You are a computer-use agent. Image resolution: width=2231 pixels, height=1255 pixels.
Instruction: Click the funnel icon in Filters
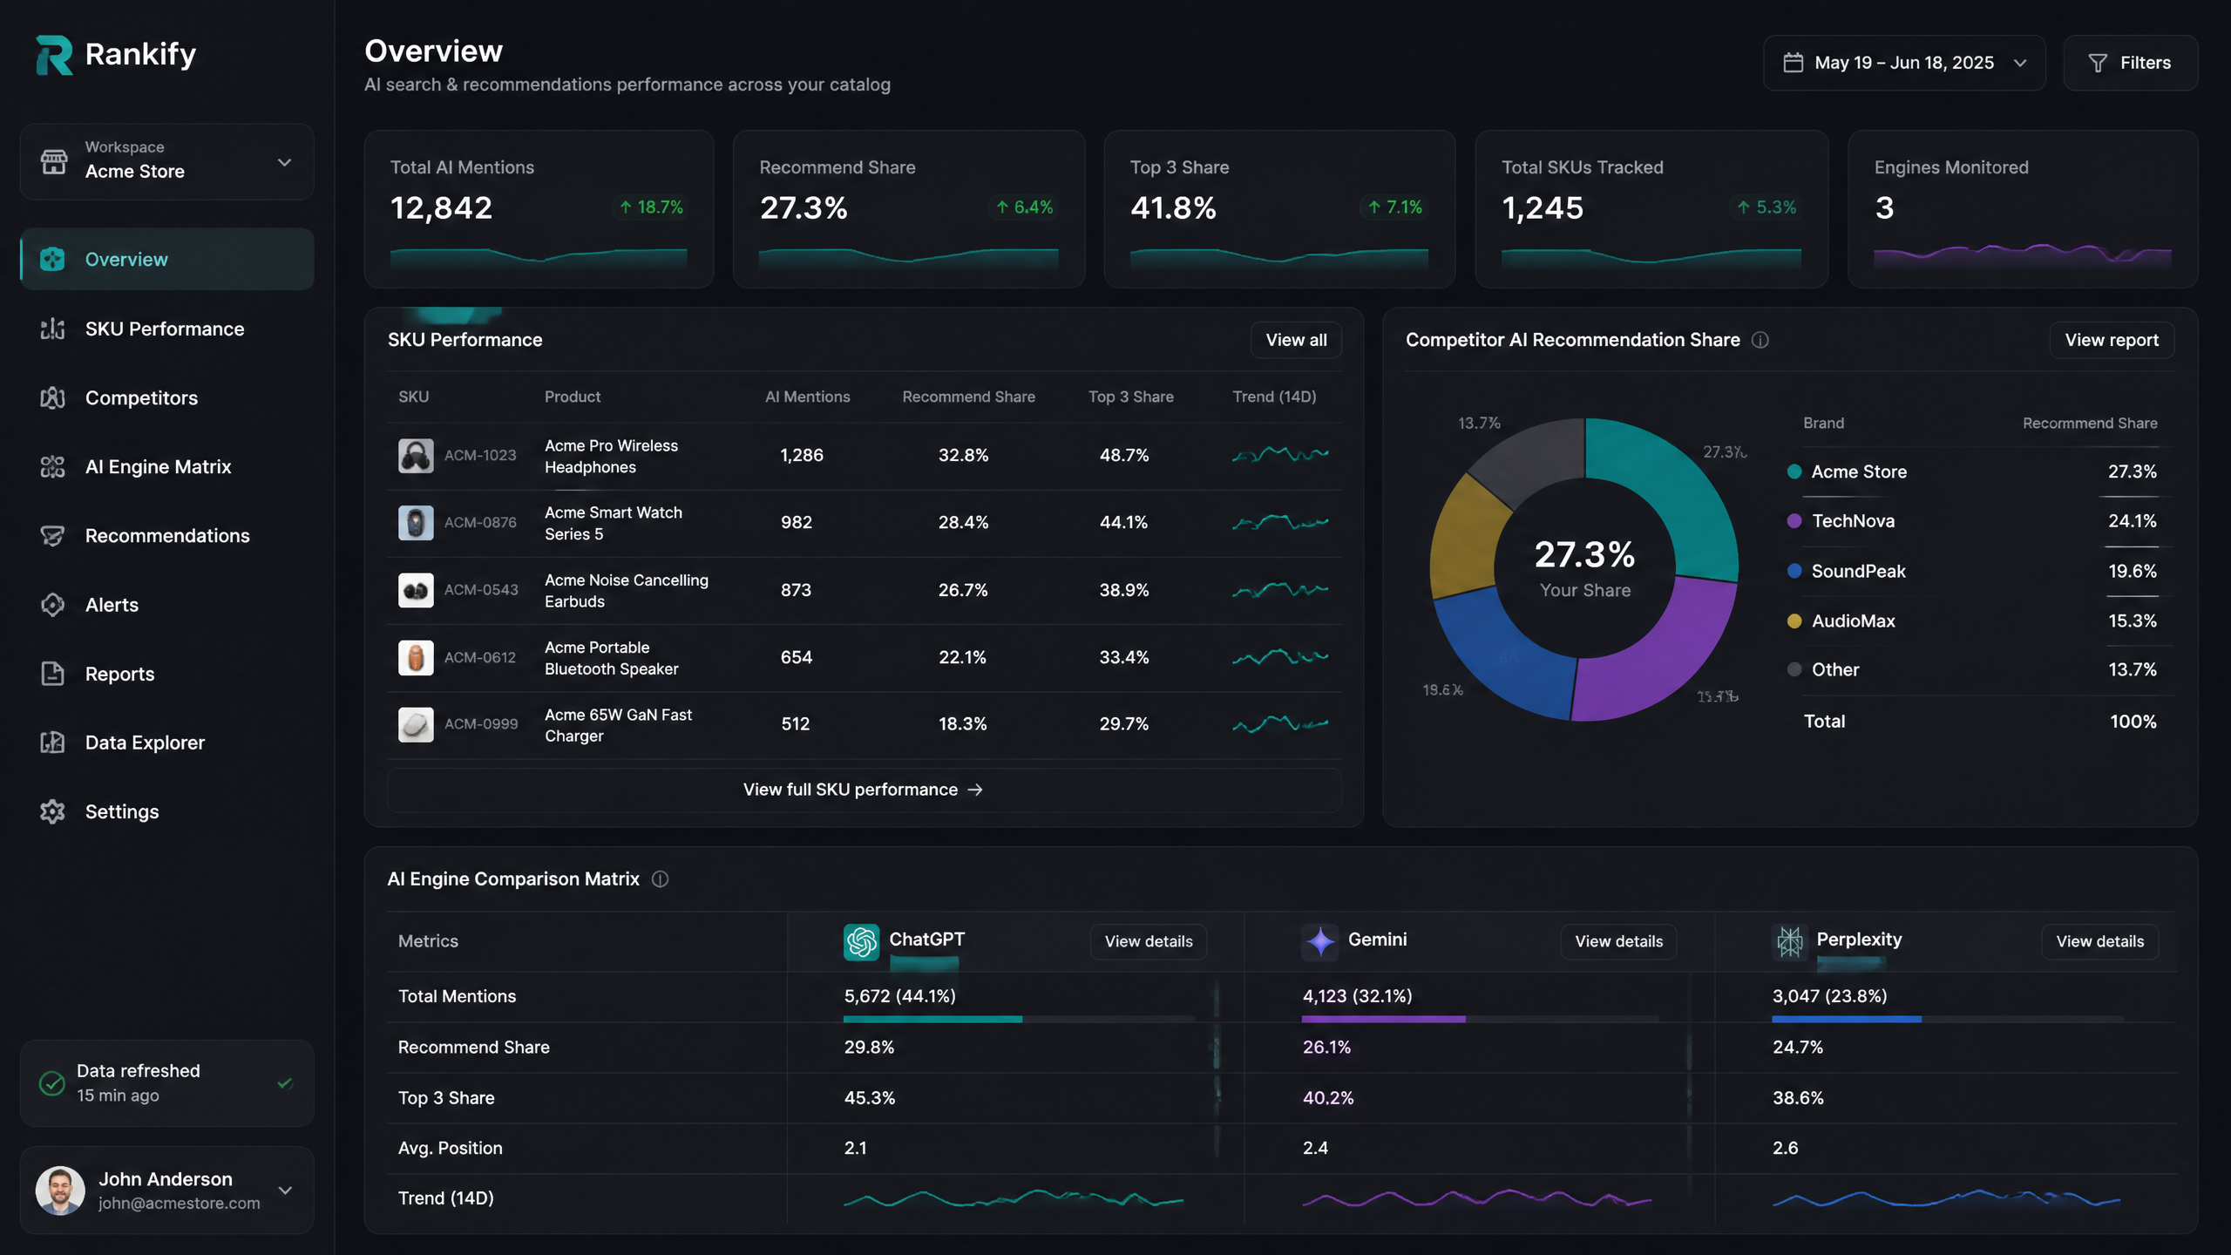(x=2098, y=63)
